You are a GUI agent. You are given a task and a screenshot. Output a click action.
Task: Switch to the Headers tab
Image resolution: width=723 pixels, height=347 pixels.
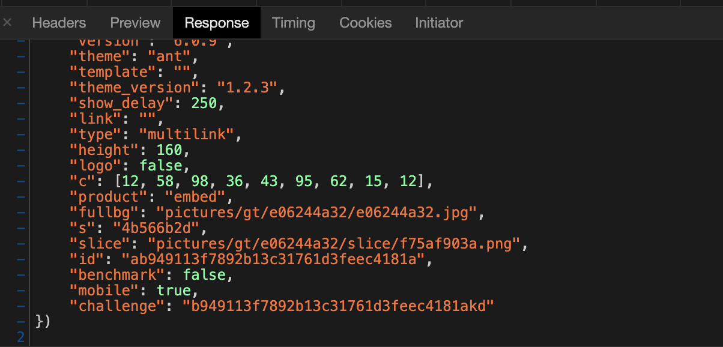click(59, 23)
